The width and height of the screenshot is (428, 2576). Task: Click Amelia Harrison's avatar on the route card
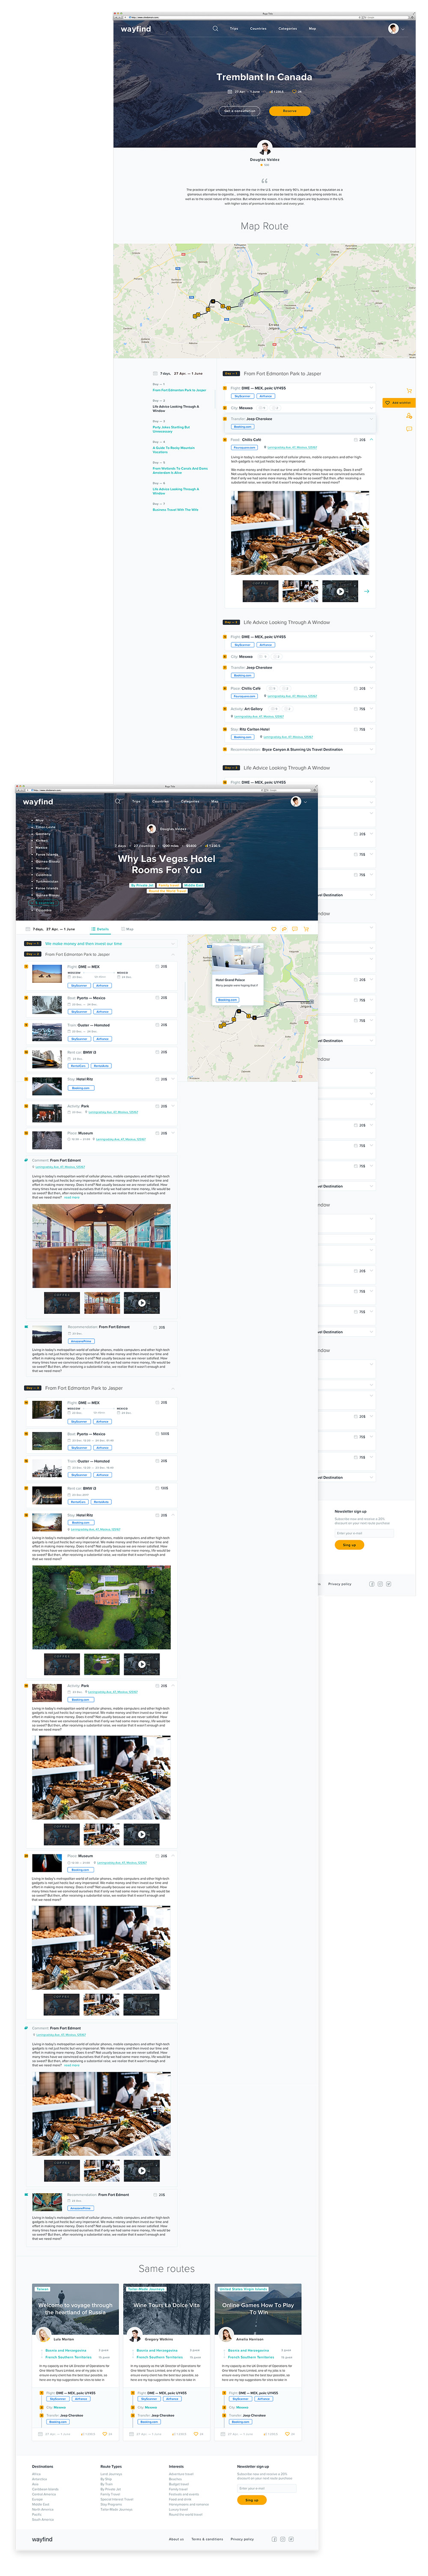227,2335
